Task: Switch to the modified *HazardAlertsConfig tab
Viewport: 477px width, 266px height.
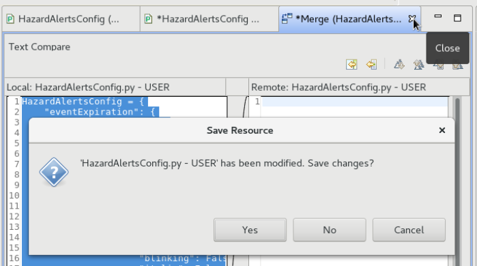Action: point(209,19)
